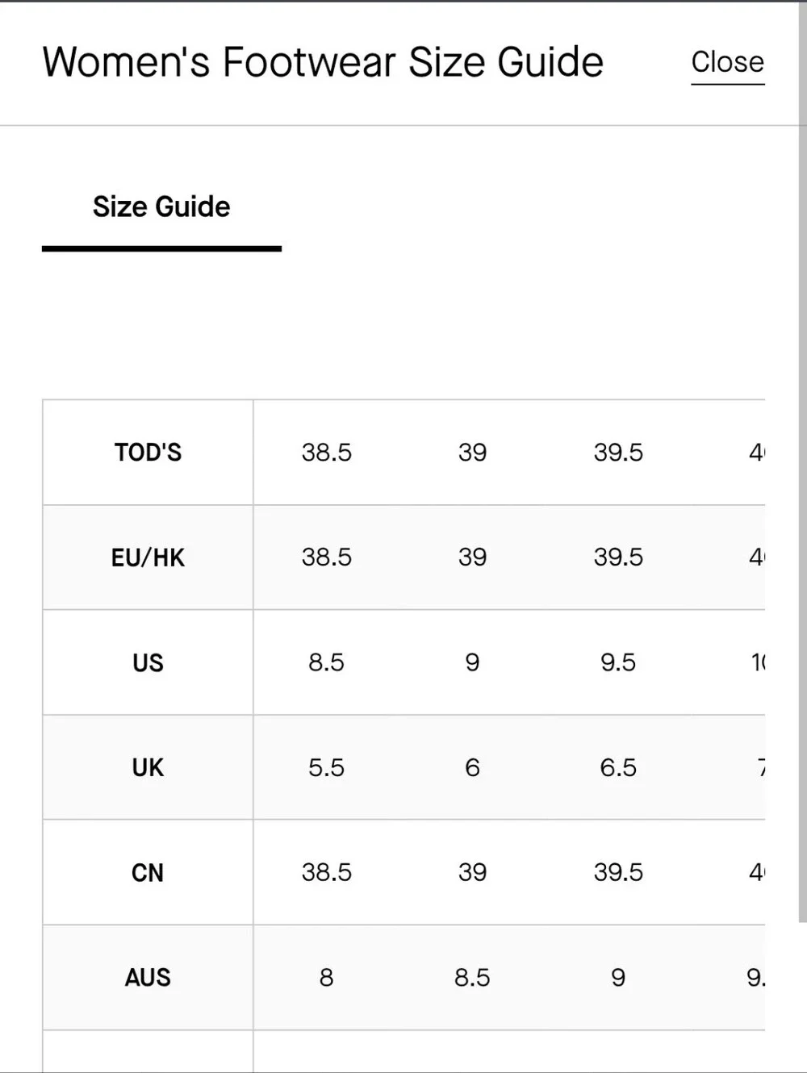
Task: Click UK size 5.5 value
Action: pyautogui.click(x=327, y=767)
